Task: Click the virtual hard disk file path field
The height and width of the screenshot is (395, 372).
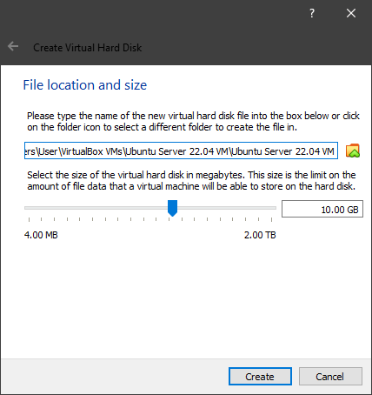Action: coord(181,151)
